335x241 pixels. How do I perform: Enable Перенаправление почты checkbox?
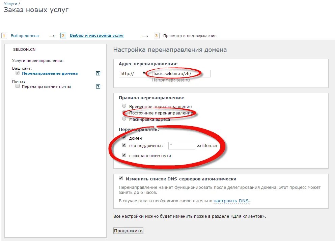coord(18,86)
